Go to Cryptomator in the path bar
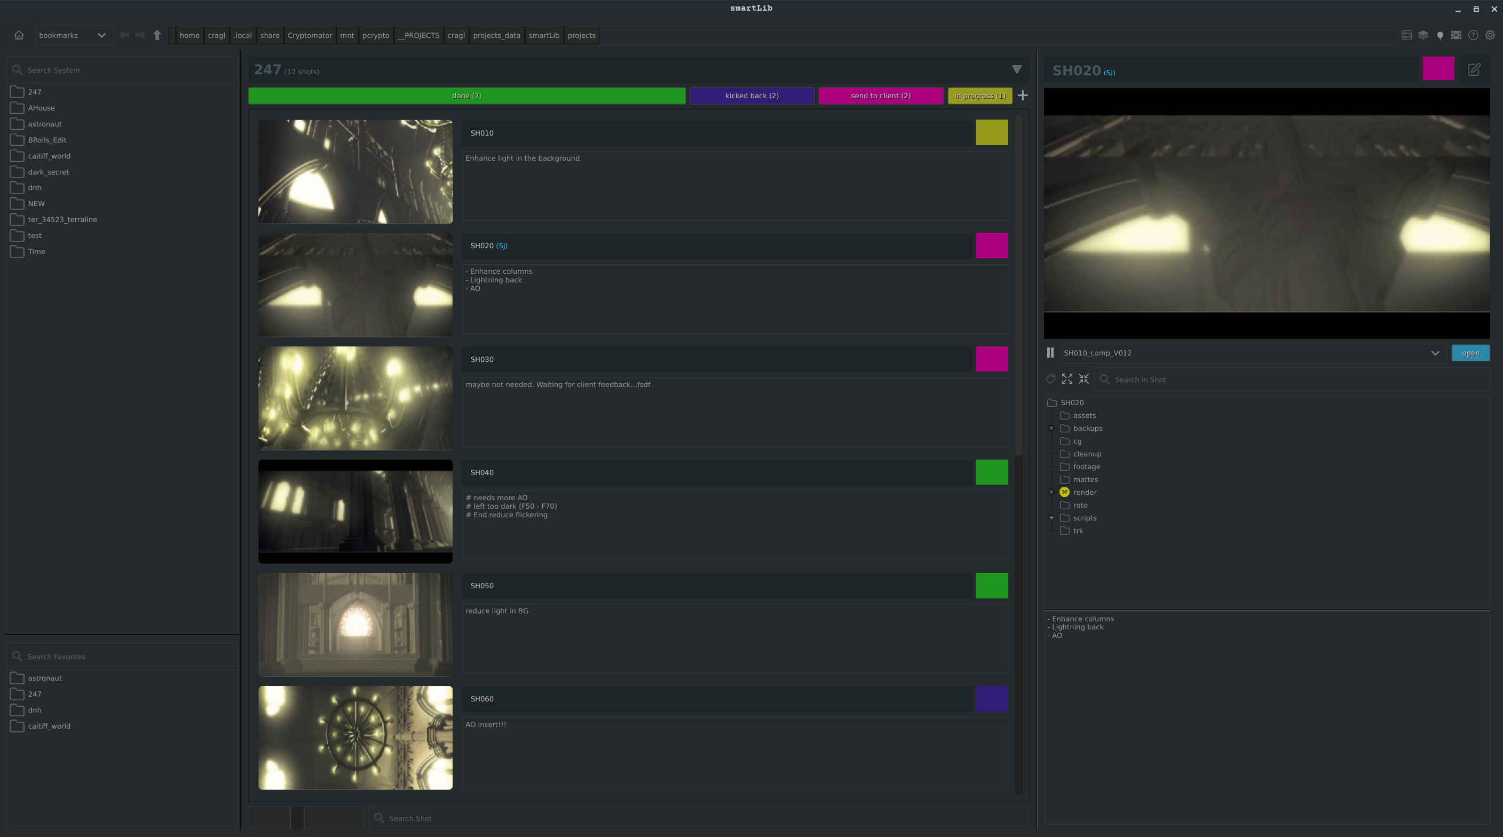This screenshot has height=837, width=1503. [x=310, y=35]
